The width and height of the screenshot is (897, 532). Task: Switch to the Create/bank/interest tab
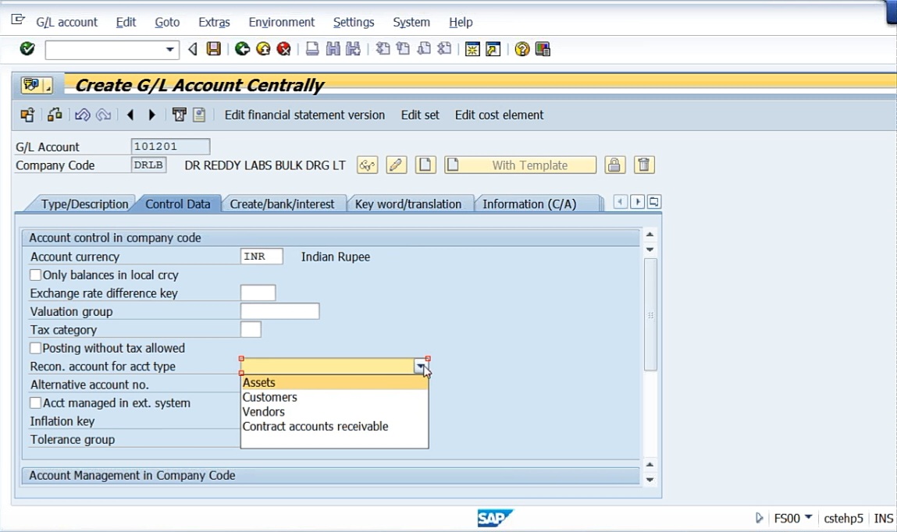[282, 204]
